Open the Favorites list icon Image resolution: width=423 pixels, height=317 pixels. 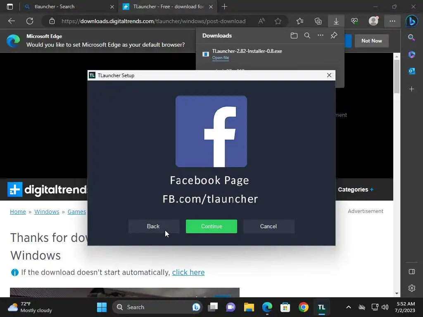tap(300, 21)
